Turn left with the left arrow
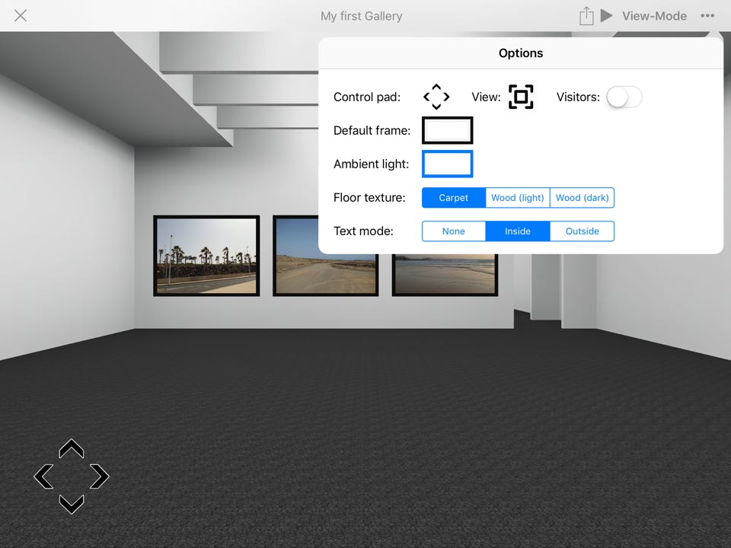Screen dimensions: 731x548 (x=44, y=476)
